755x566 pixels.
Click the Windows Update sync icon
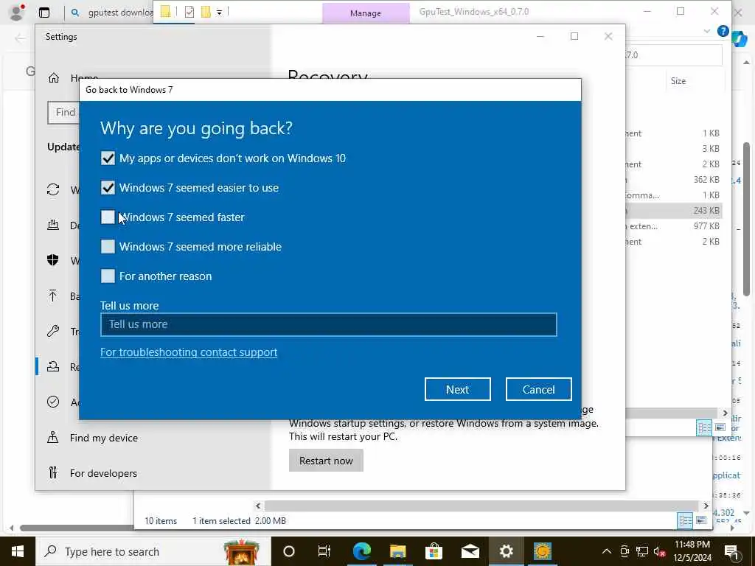53,189
